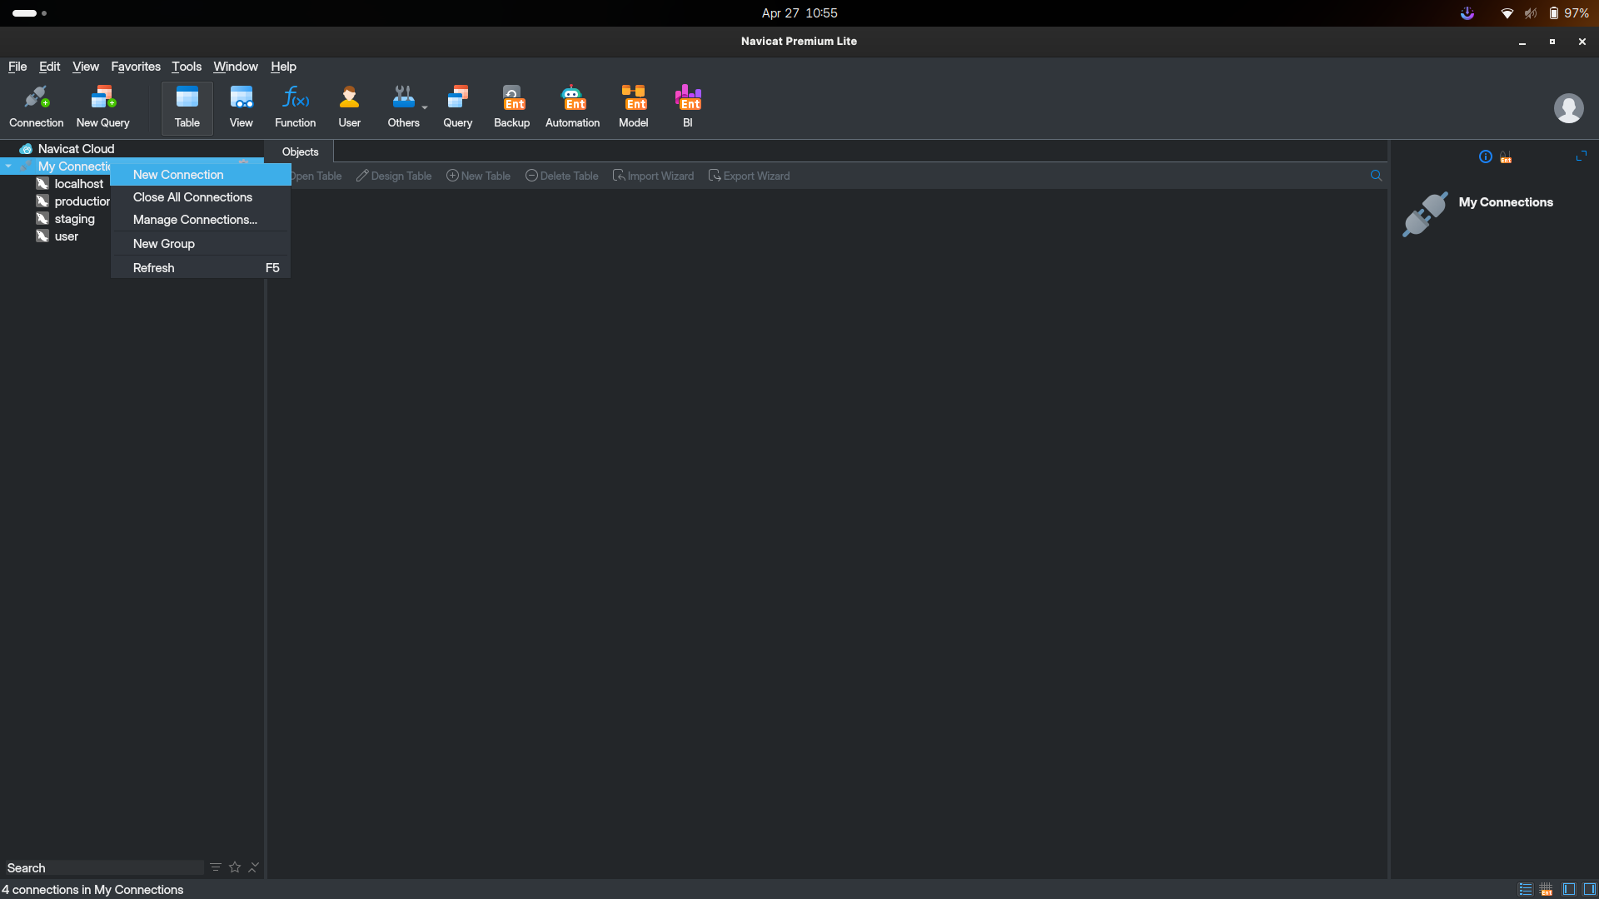Click the Others toolbar icon
The width and height of the screenshot is (1599, 899).
[x=404, y=107]
